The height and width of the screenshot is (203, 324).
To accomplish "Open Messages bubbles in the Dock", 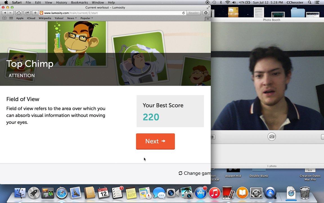I will (x=159, y=193).
